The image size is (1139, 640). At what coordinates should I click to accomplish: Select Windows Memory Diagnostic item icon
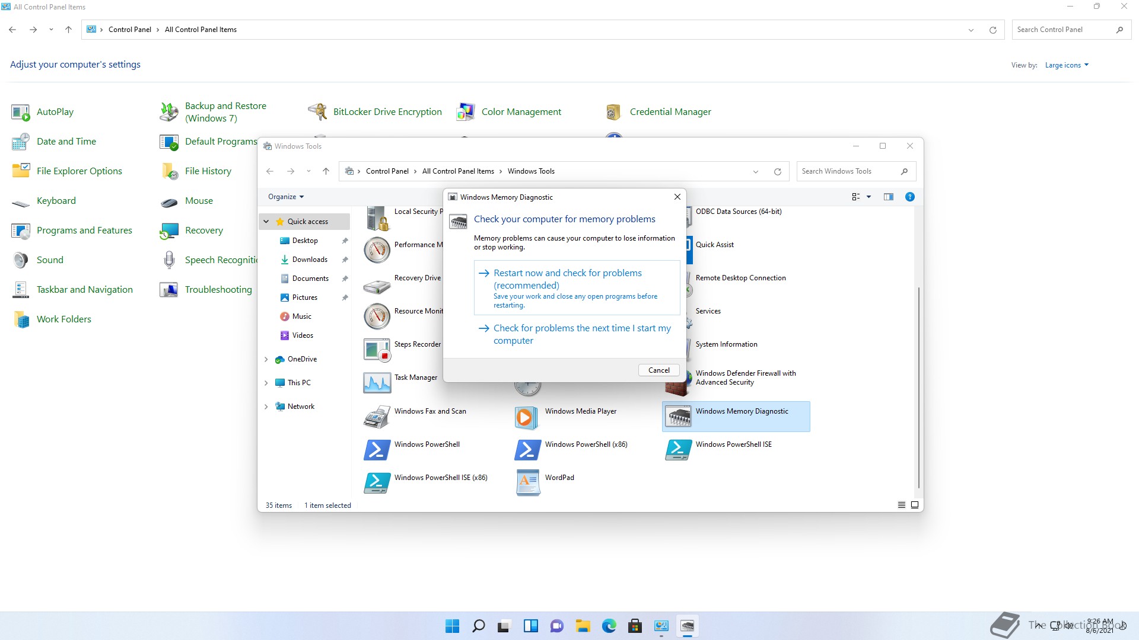679,417
